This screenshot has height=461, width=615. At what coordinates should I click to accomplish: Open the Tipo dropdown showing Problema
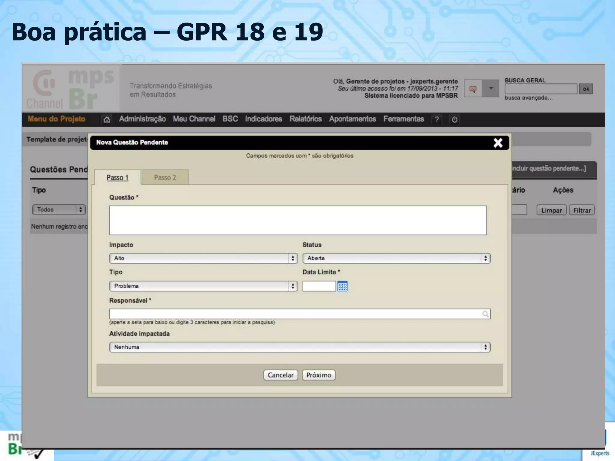203,286
